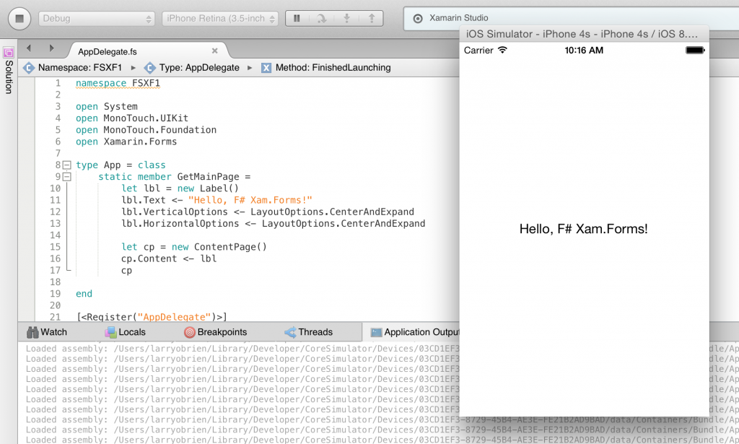739x444 pixels.
Task: Click the end keyword on line 19
Action: [x=84, y=294]
